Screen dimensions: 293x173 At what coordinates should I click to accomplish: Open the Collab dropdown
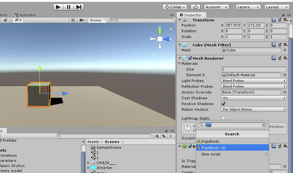(175, 7)
